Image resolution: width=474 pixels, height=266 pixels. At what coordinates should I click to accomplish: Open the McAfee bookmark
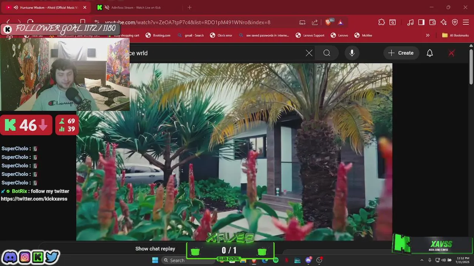(x=363, y=35)
